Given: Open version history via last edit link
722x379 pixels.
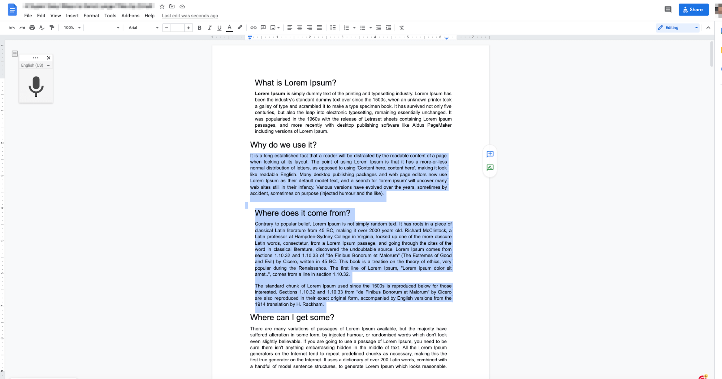Looking at the screenshot, I should 190,16.
